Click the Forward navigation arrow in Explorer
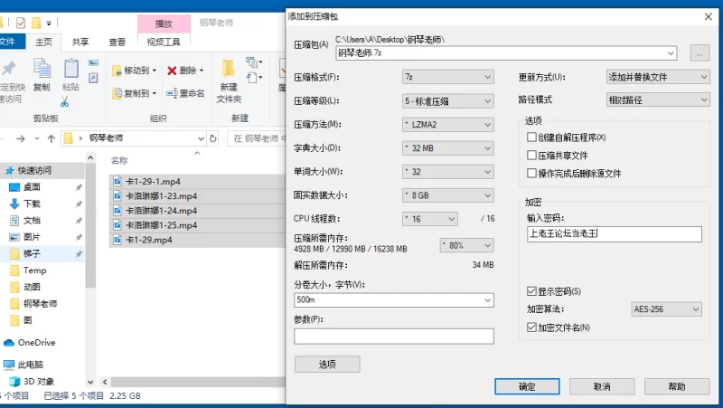The height and width of the screenshot is (408, 723). tap(21, 138)
